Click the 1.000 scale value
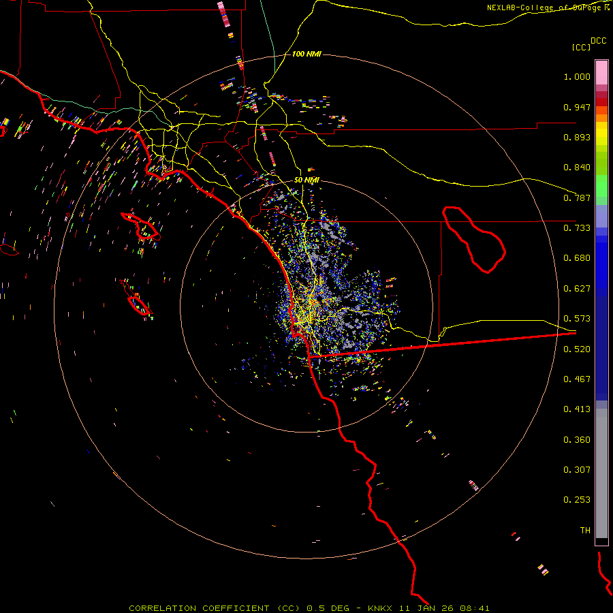Viewport: 613px width, 613px height. (577, 76)
